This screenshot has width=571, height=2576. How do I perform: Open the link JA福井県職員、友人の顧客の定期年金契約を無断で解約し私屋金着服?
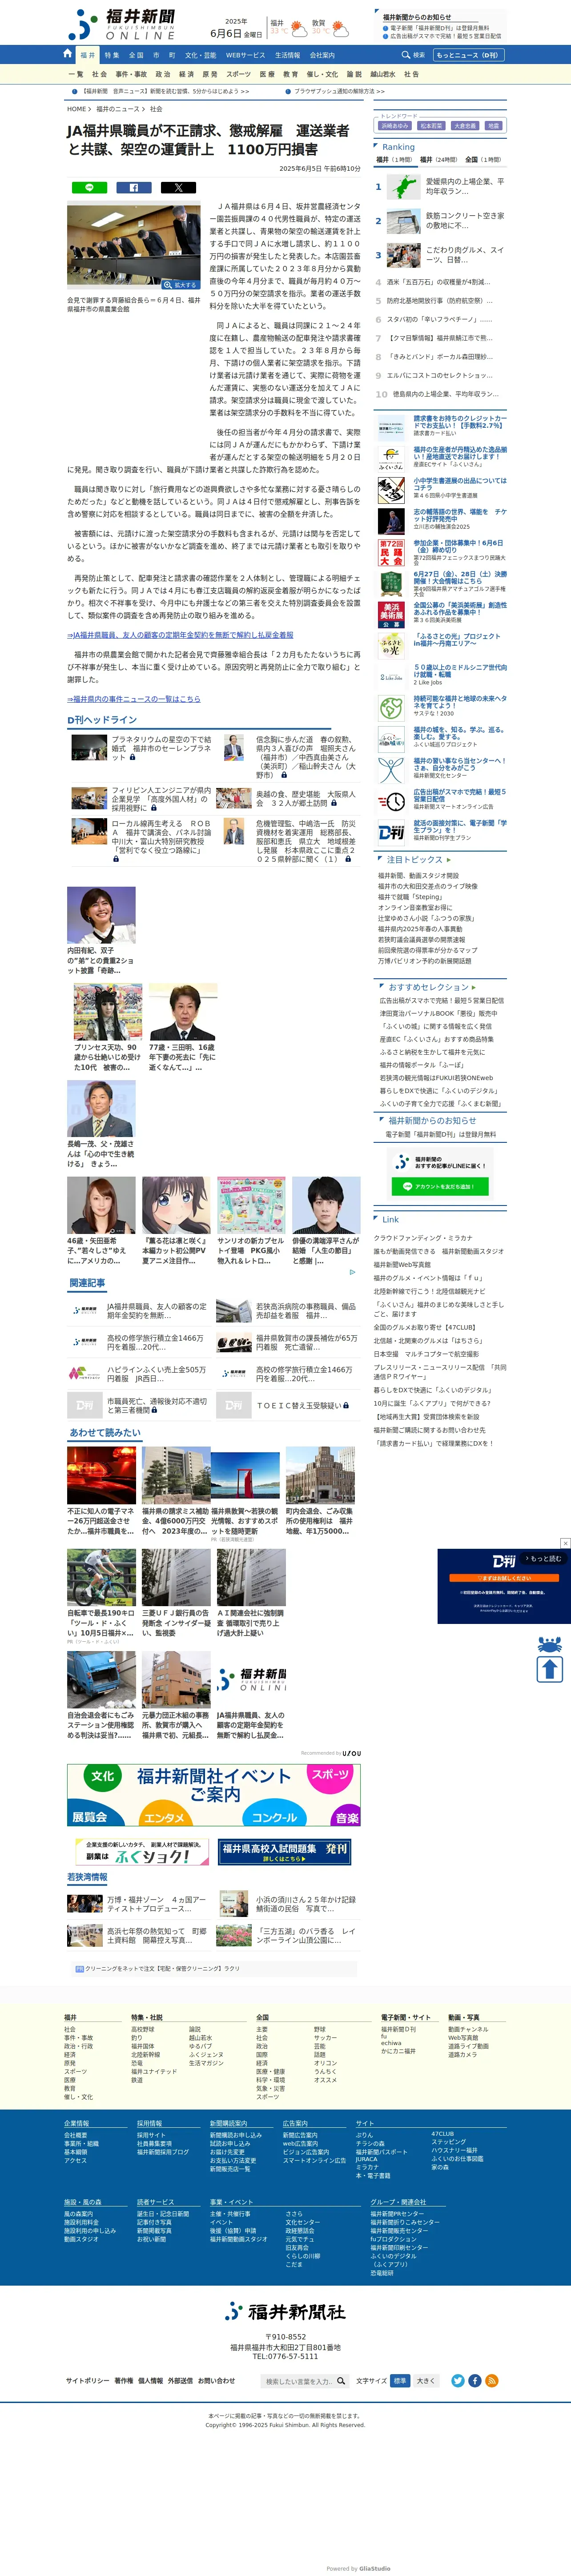click(181, 634)
